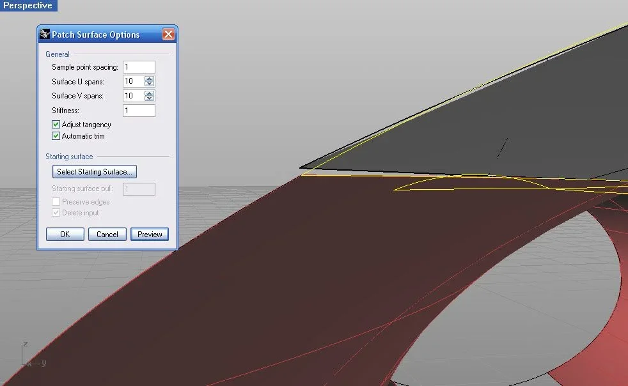This screenshot has height=386, width=628.
Task: Click the Patch dialog title bar icon
Action: tap(45, 35)
